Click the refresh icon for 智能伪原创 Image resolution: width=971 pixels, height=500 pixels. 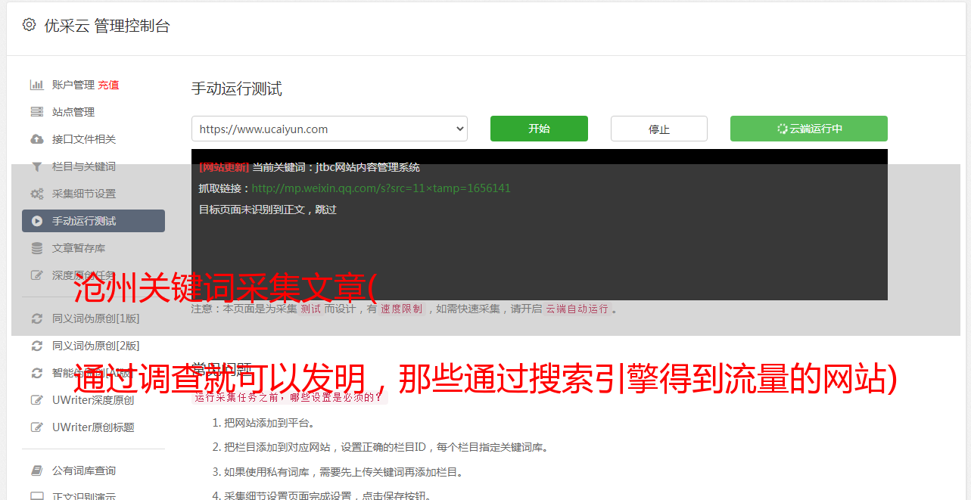pyautogui.click(x=36, y=373)
